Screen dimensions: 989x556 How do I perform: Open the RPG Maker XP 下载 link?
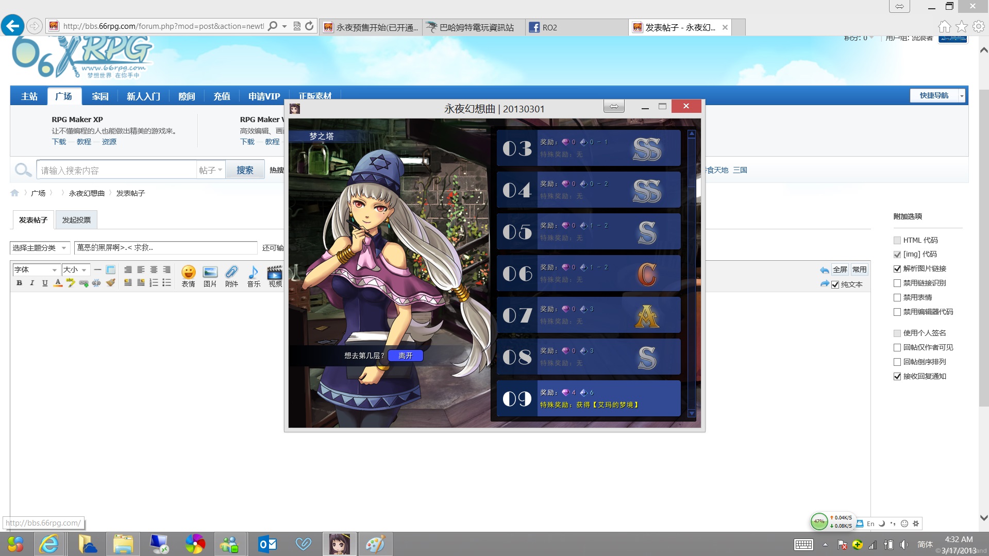coord(59,142)
